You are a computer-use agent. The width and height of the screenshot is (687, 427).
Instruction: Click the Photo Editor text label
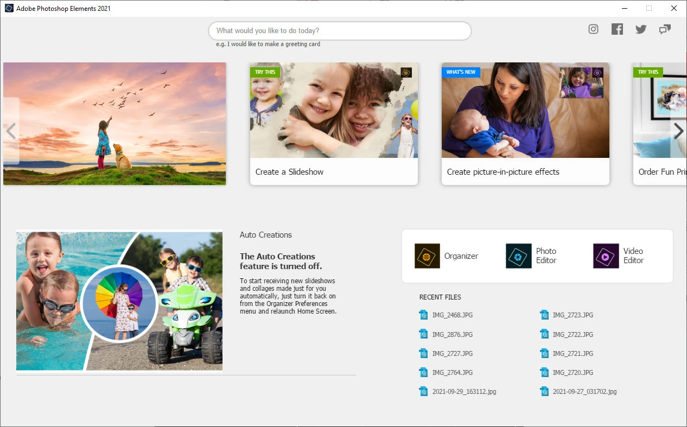click(x=546, y=256)
